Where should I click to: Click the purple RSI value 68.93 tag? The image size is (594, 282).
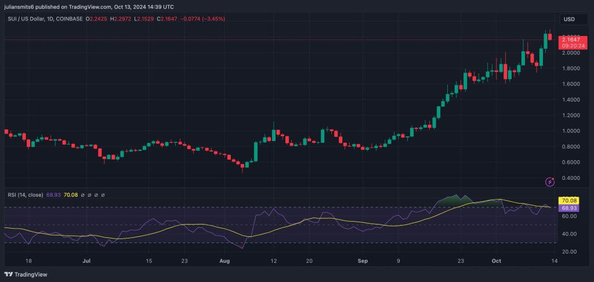(568, 207)
